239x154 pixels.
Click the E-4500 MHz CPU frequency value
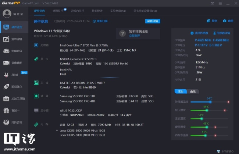coord(221,40)
